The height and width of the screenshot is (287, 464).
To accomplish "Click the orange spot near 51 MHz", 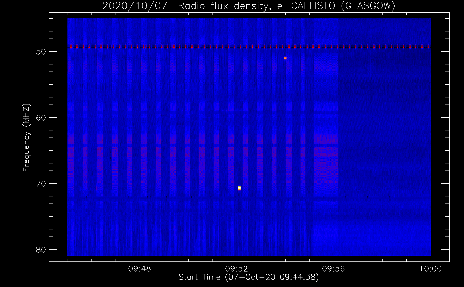I will [x=285, y=58].
